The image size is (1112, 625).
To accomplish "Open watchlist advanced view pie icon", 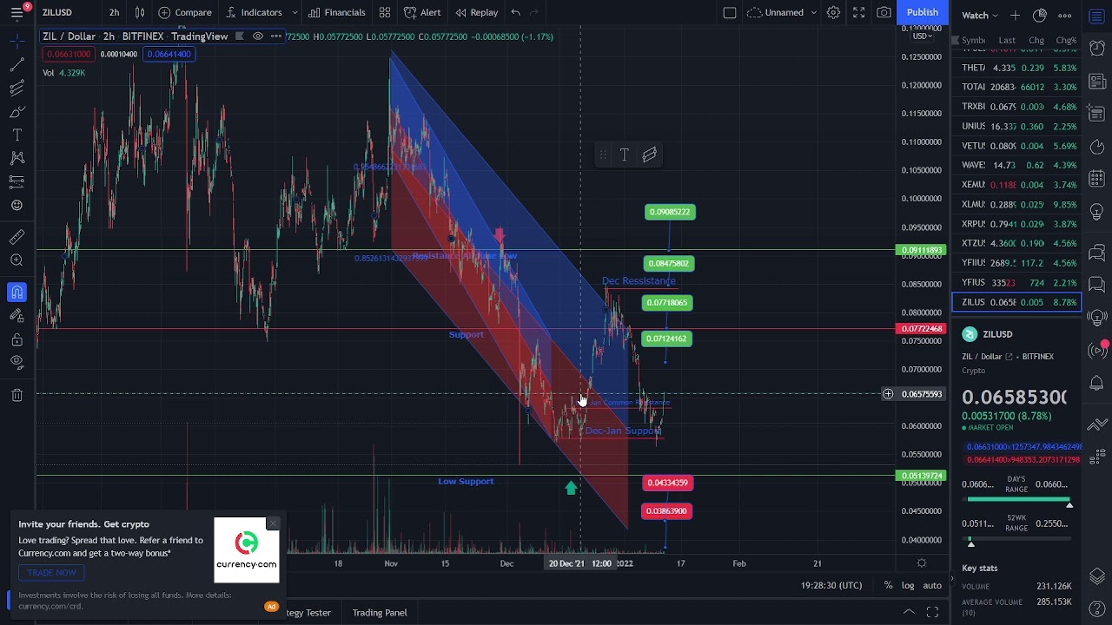I will [x=1040, y=15].
